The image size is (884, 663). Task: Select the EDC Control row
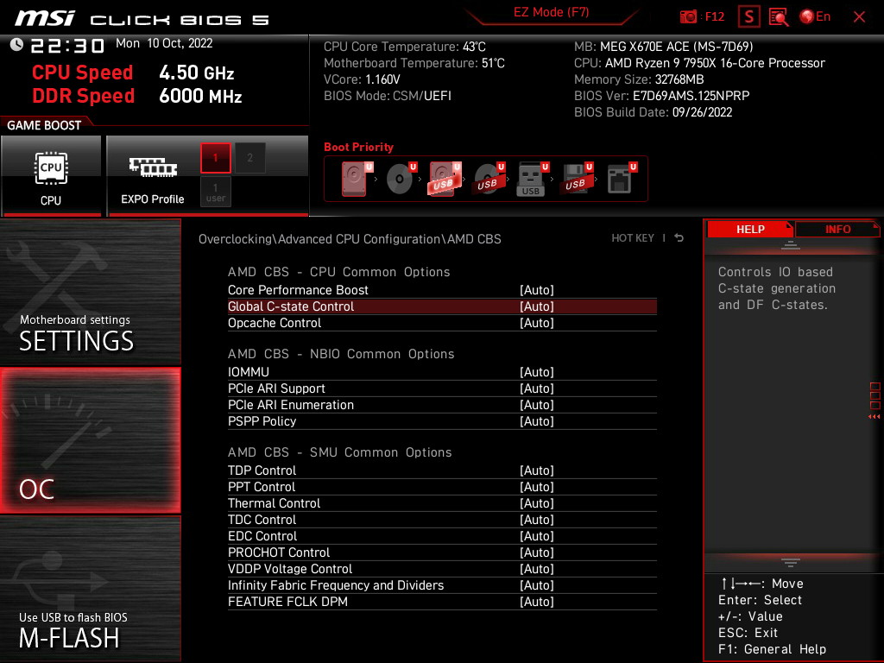click(x=442, y=535)
